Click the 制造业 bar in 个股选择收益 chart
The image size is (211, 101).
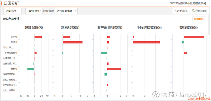coord(146,42)
